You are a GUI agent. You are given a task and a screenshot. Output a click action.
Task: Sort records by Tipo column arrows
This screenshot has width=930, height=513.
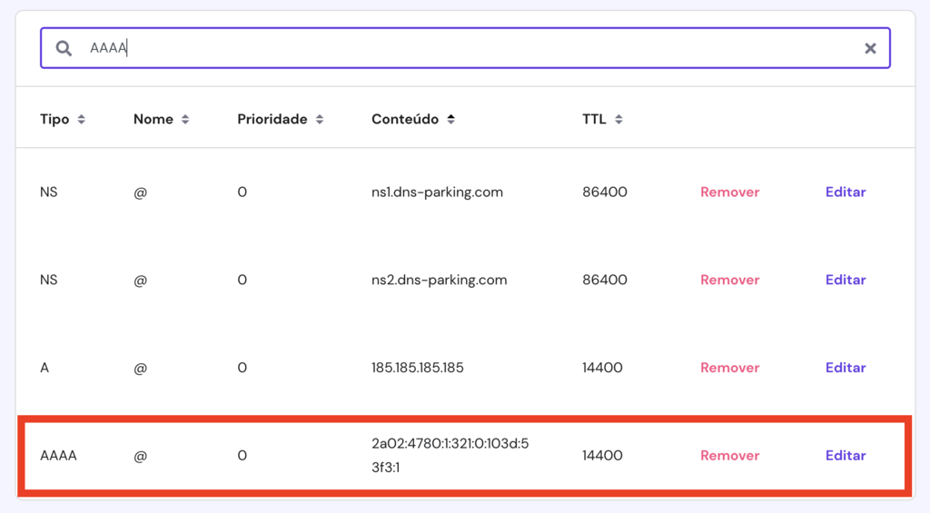(x=82, y=120)
